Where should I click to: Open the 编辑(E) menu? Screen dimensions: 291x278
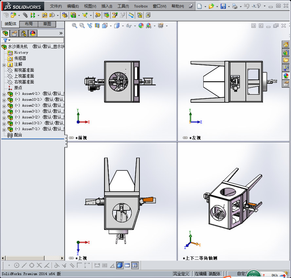[73, 6]
